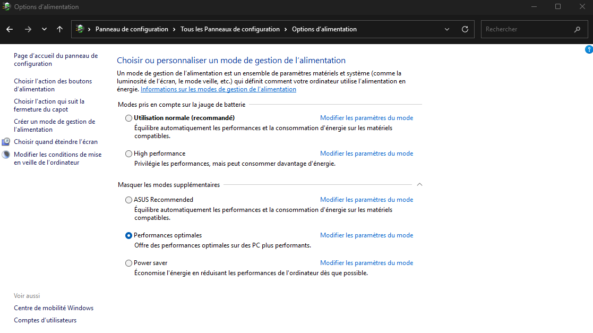Click the Forward navigation arrow

pyautogui.click(x=28, y=29)
